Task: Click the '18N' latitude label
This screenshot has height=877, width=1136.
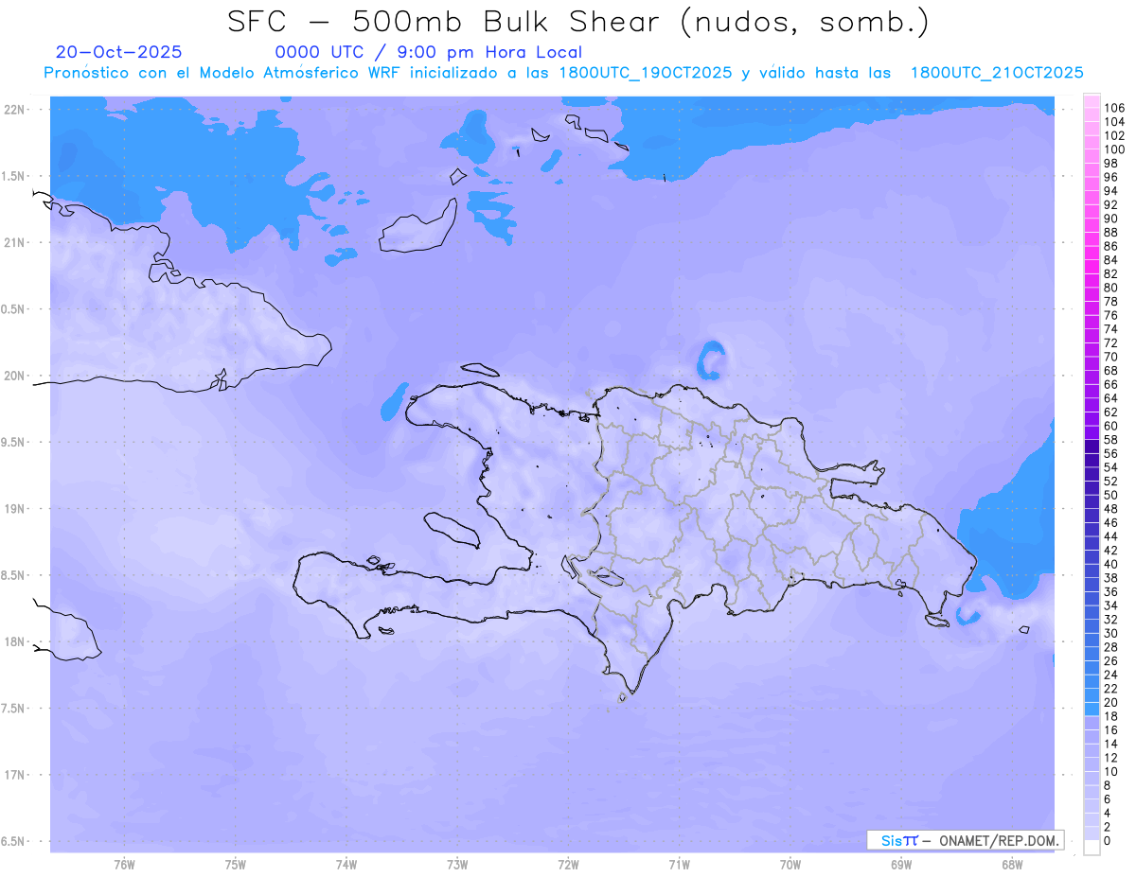Action: (15, 641)
